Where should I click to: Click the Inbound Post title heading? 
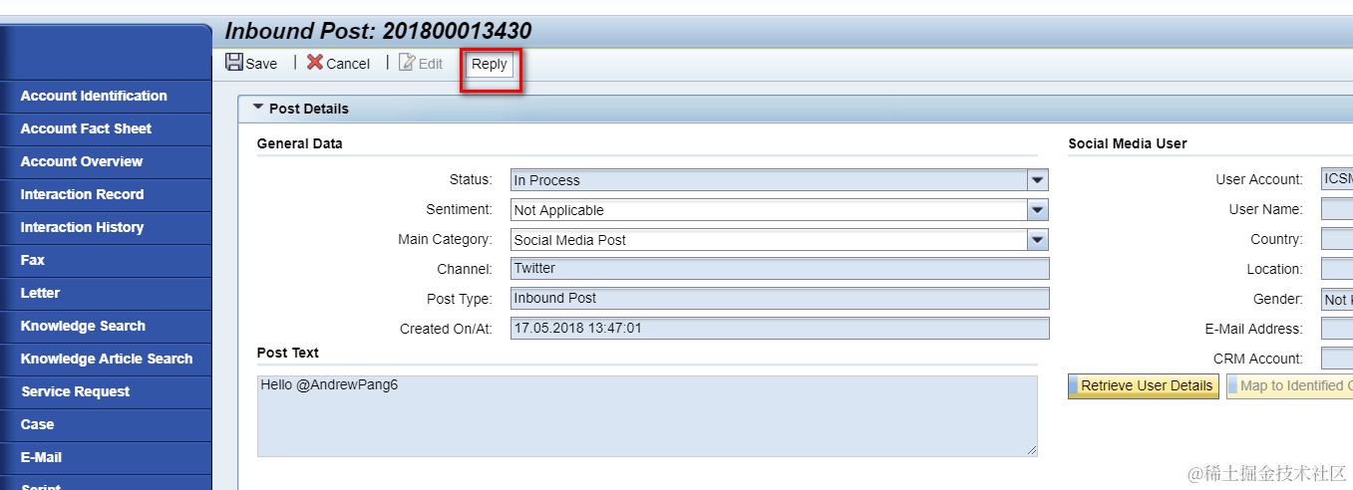tap(378, 31)
